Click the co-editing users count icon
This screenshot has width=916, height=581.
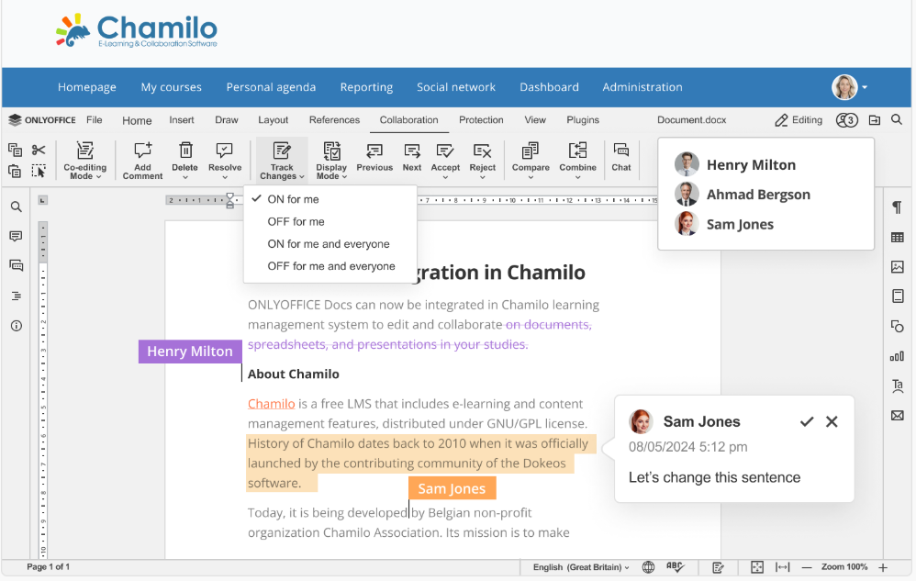(x=846, y=120)
